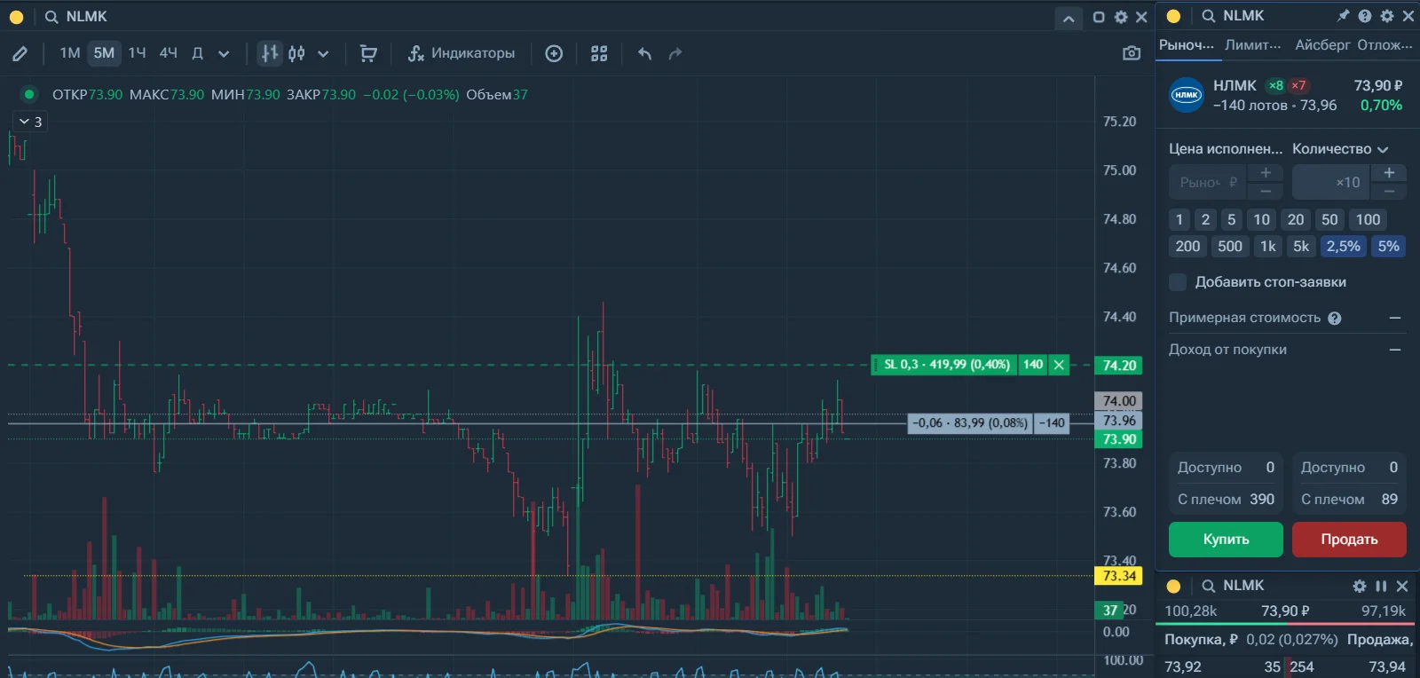Click the quantity ×10 input field
This screenshot has height=678, width=1420.
1331,183
